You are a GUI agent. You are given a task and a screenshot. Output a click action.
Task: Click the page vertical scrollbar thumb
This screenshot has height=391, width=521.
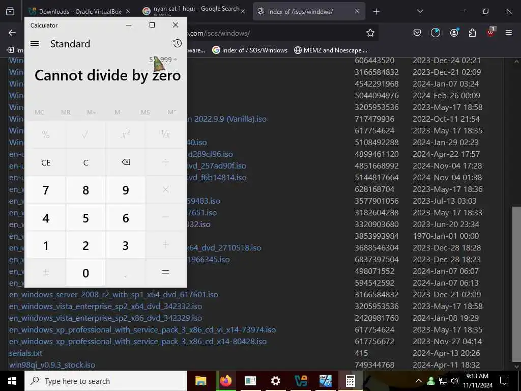click(x=516, y=284)
